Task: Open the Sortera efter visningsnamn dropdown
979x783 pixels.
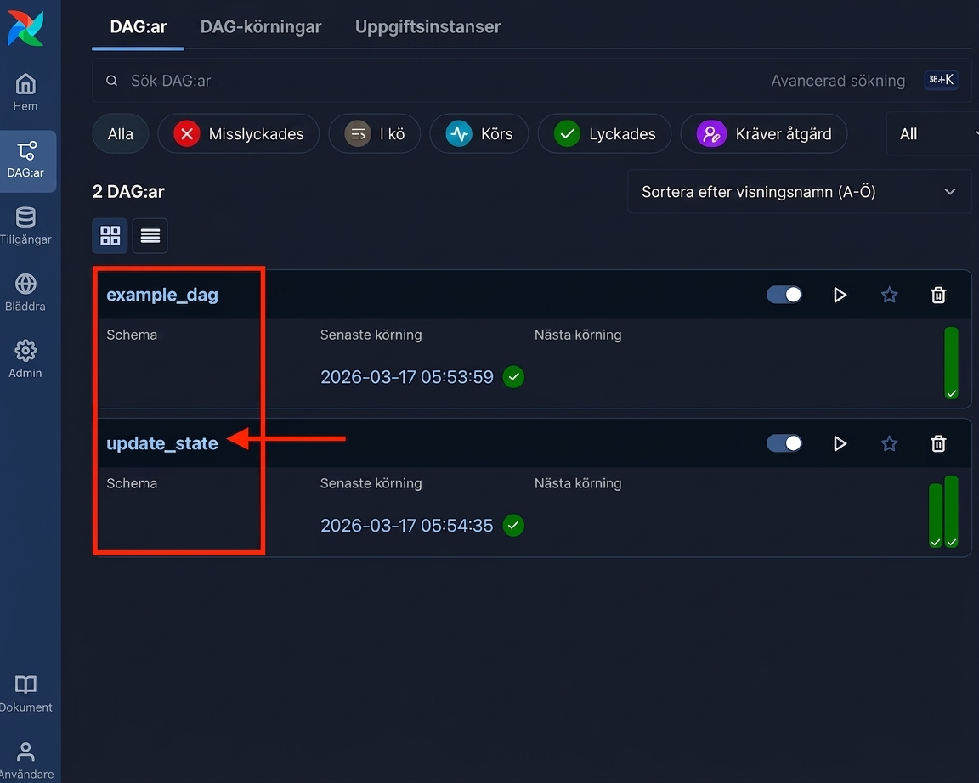Action: click(x=799, y=192)
